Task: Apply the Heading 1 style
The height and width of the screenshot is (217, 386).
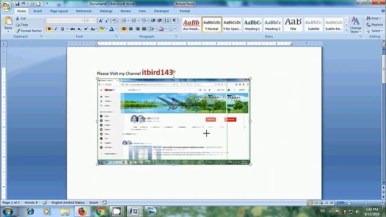Action: coord(252,25)
